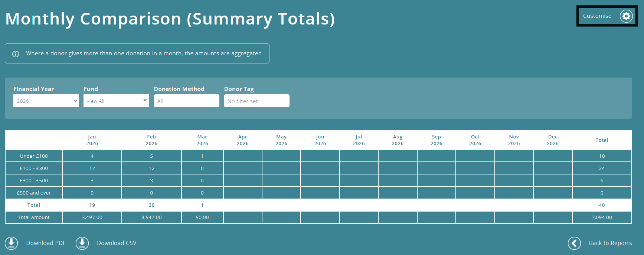Click the Customise gear icon
Screen dimensions: 644x255
[626, 16]
